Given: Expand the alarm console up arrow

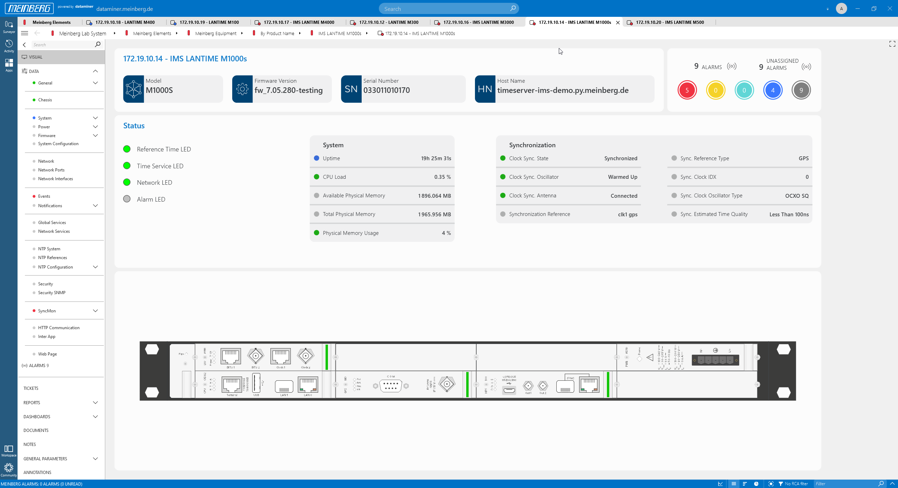Looking at the screenshot, I should click(893, 484).
